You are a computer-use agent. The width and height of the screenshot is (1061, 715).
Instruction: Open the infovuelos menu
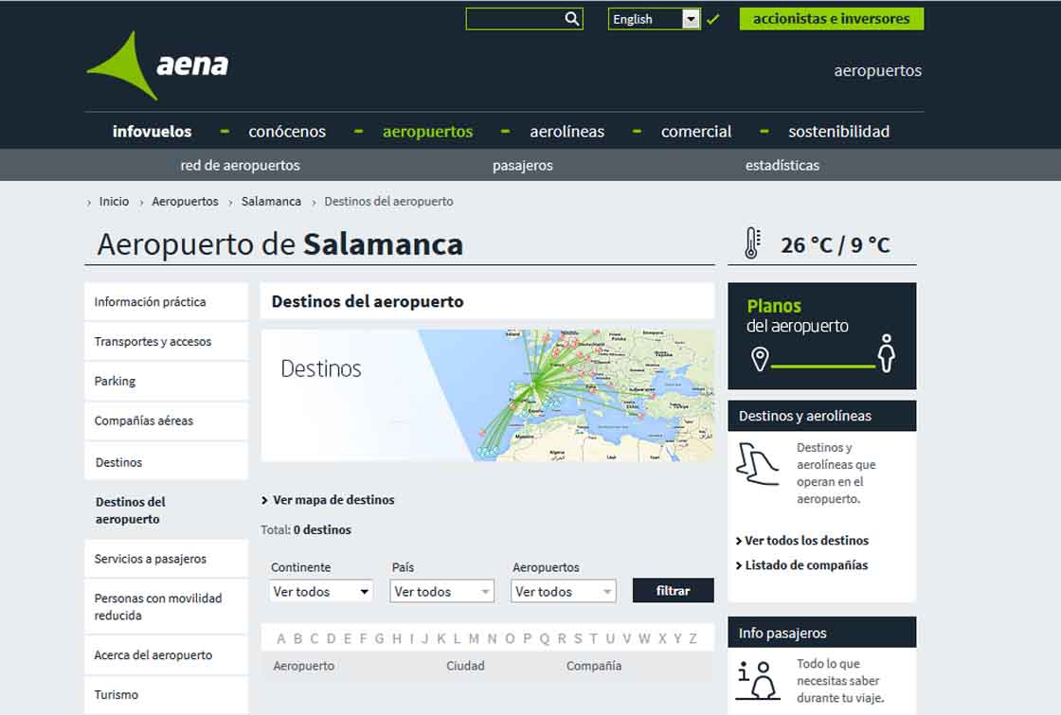click(x=152, y=132)
